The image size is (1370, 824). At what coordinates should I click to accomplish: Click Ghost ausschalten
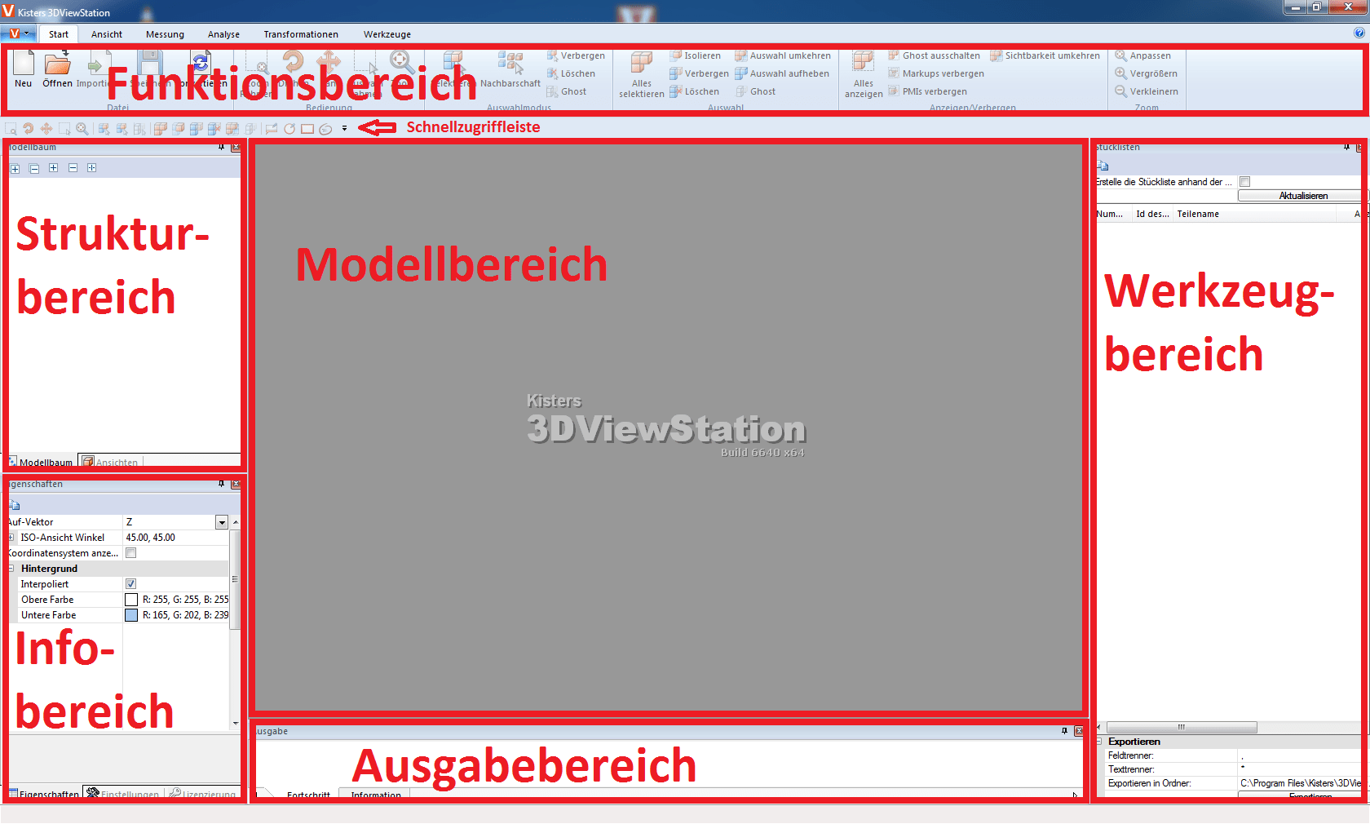point(934,55)
